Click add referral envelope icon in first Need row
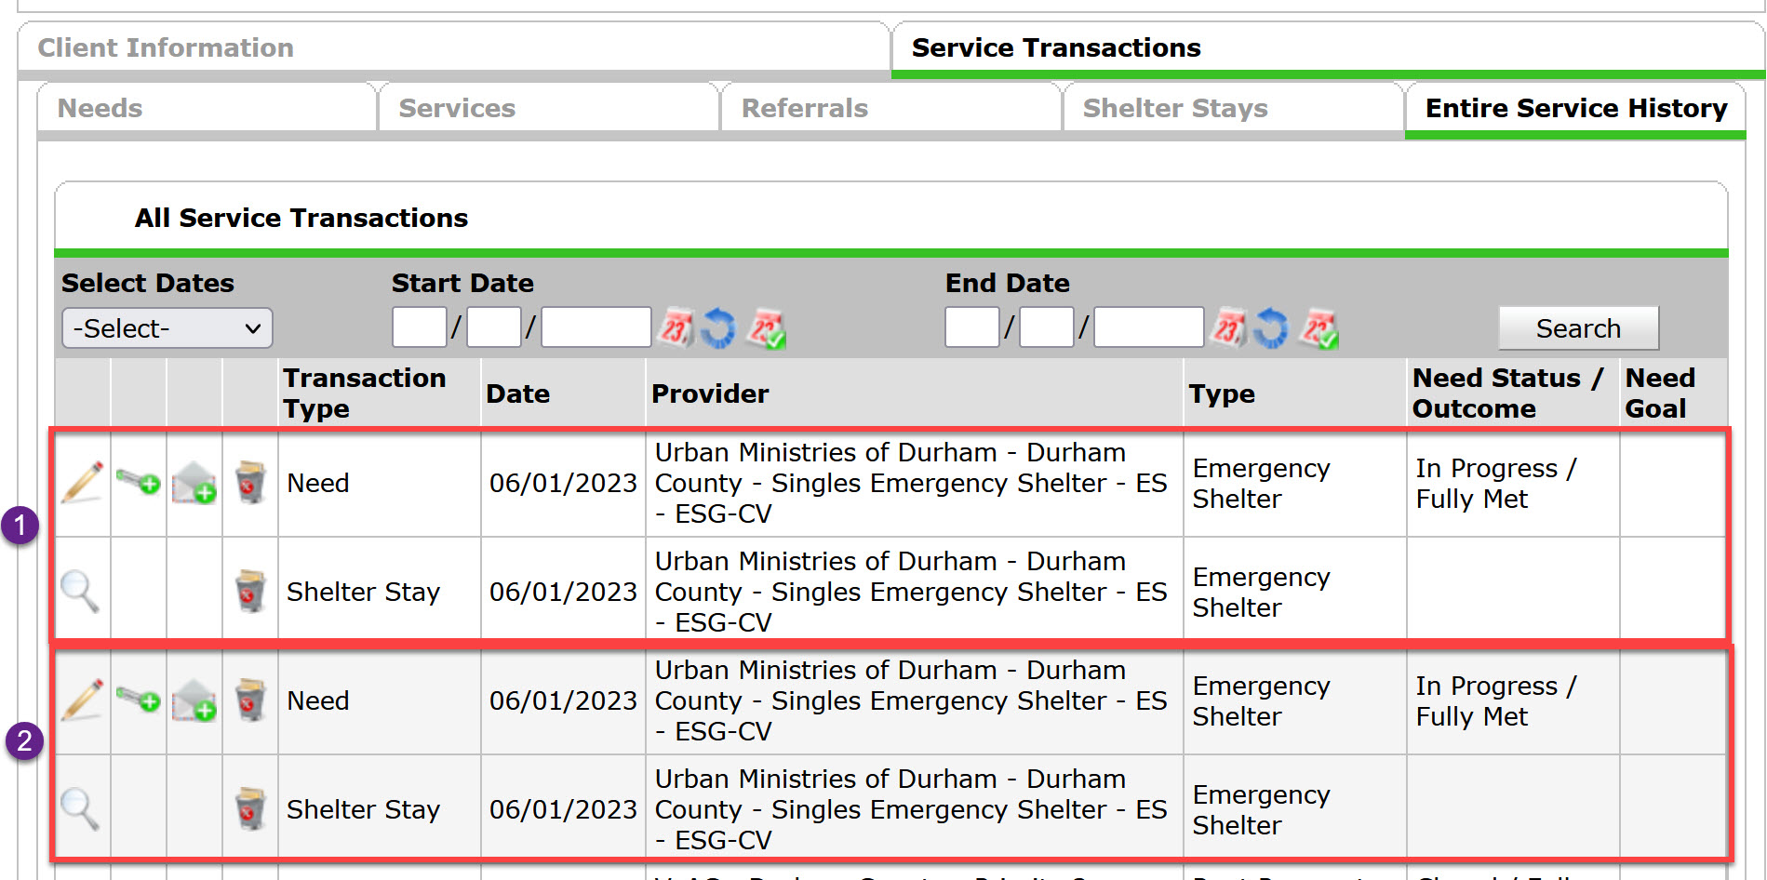1767x880 pixels. click(194, 482)
